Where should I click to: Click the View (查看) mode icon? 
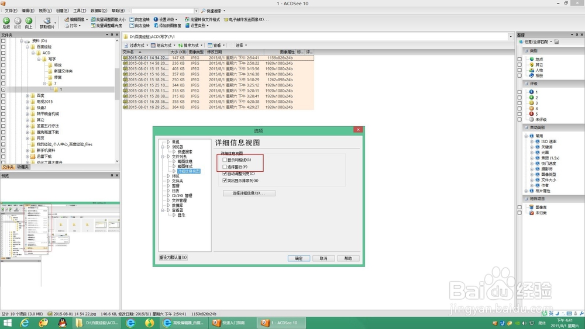(x=210, y=46)
